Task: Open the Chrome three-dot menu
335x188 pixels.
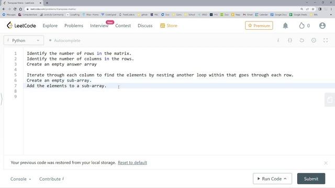Action: pos(331,9)
